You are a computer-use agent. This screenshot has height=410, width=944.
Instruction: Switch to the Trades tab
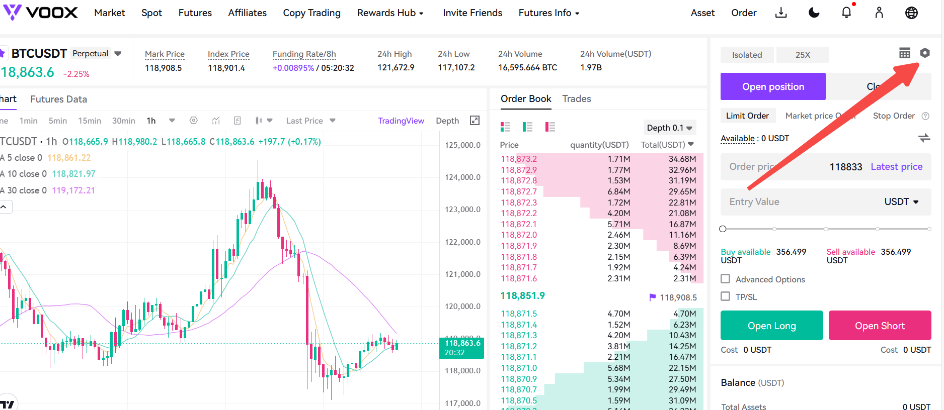[x=577, y=99]
